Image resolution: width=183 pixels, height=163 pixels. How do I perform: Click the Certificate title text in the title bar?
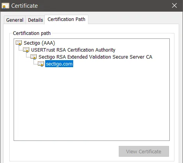coord(25,6)
